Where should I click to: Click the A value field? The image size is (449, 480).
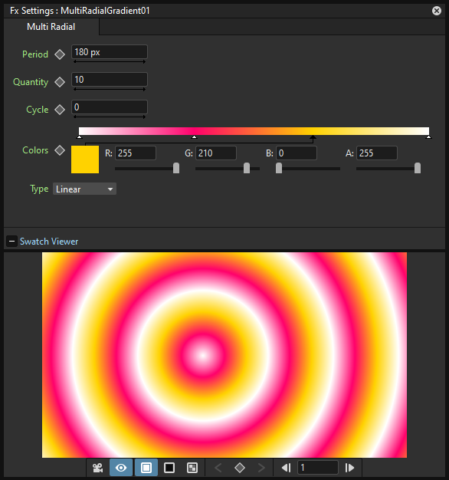pos(377,153)
